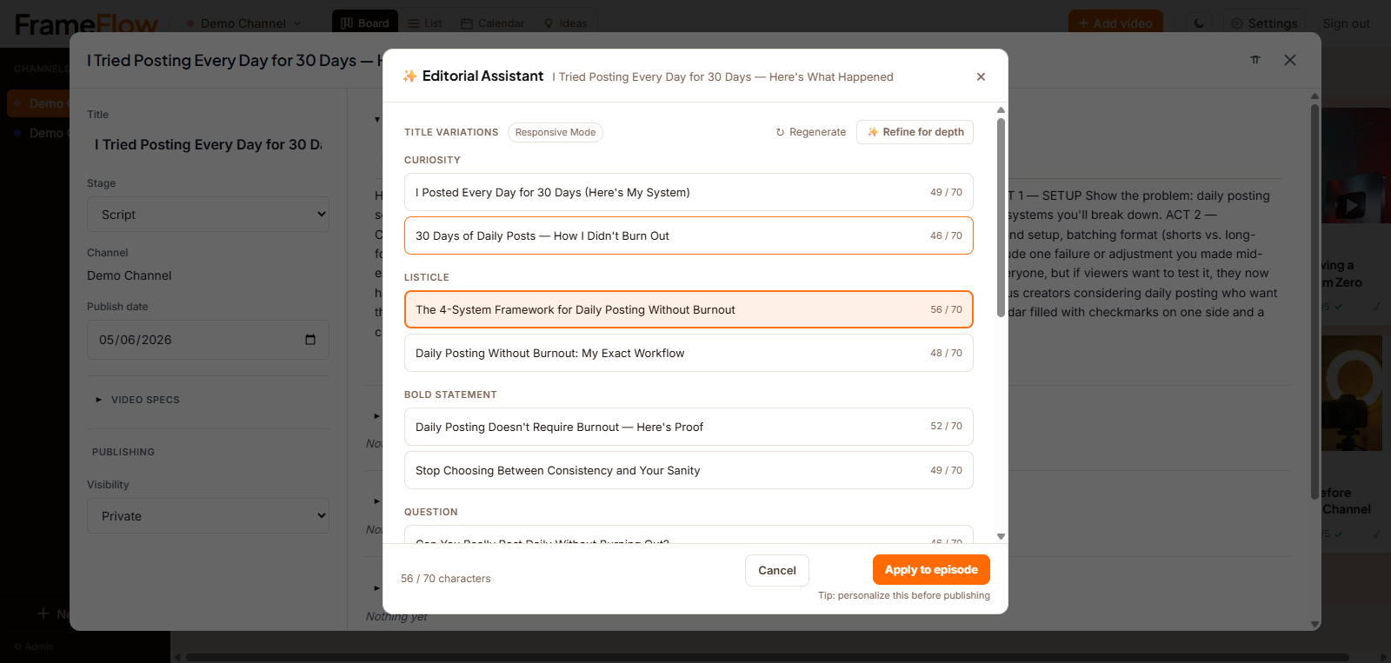
Task: Click the Add video button
Action: pyautogui.click(x=1115, y=23)
